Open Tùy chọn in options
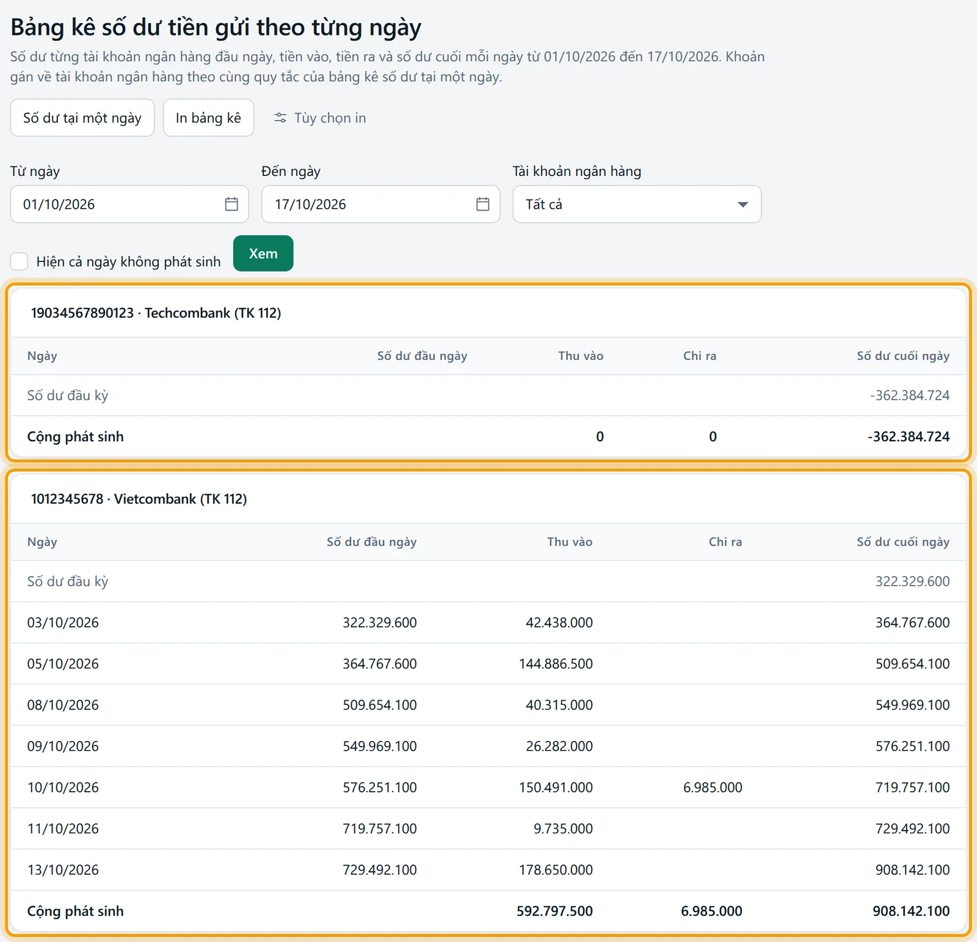The height and width of the screenshot is (942, 977). tap(320, 118)
